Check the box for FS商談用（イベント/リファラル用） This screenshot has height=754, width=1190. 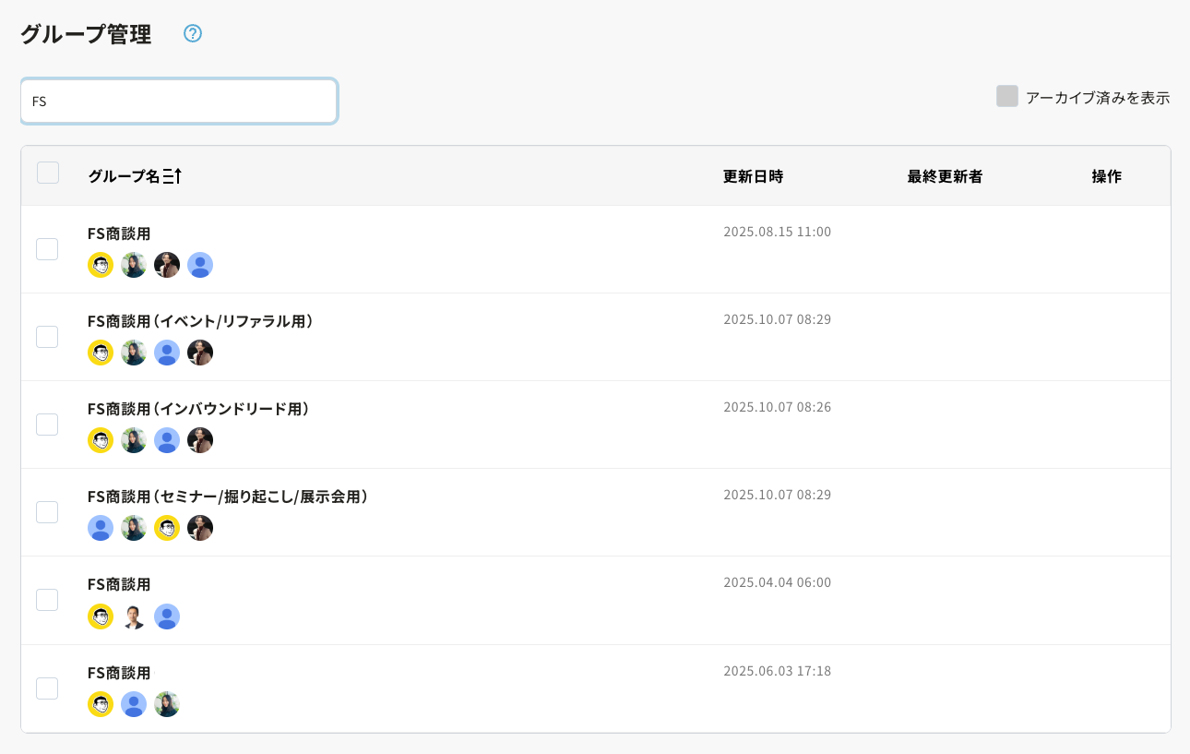(x=47, y=337)
